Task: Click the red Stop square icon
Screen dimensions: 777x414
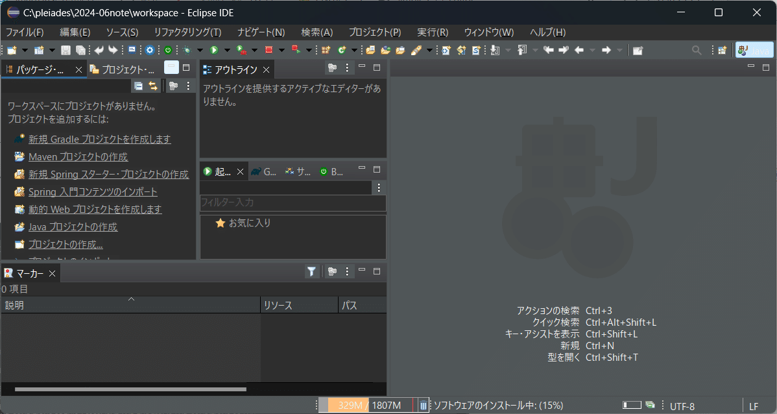Action: coord(269,50)
